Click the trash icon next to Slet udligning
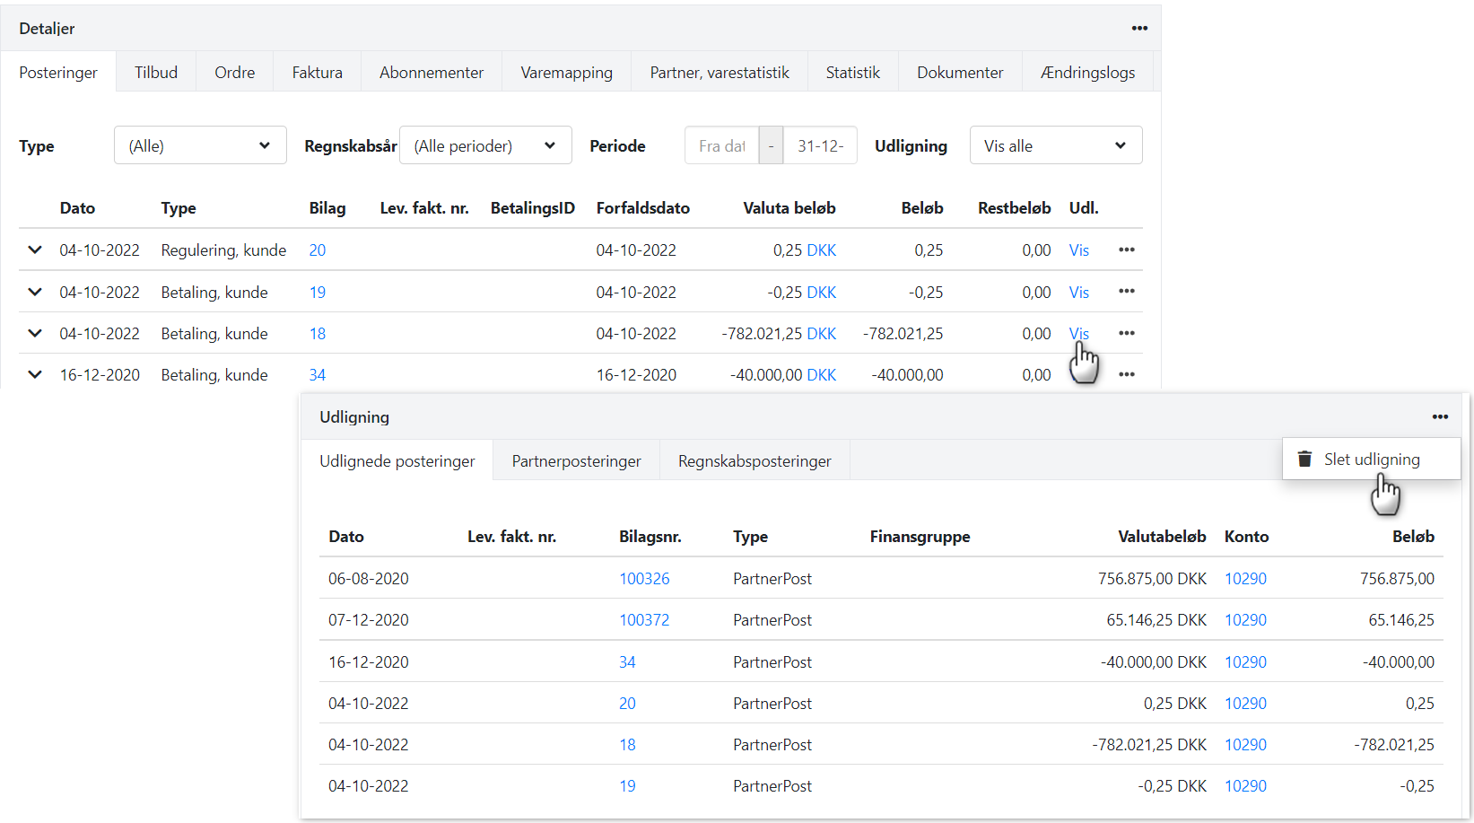 pos(1304,459)
